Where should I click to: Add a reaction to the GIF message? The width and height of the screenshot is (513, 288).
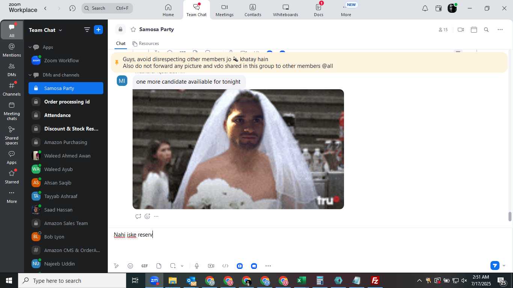point(147,216)
